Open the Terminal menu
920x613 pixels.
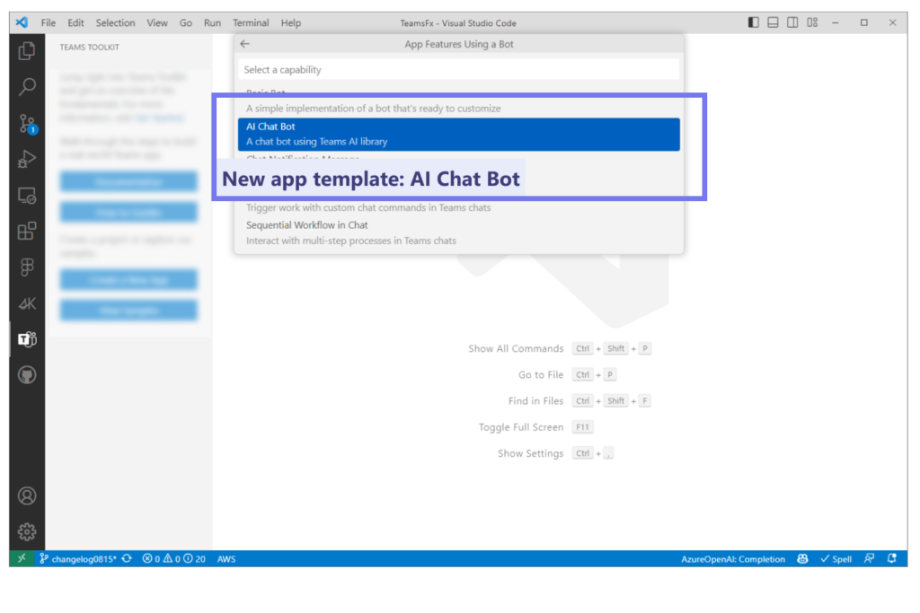pos(251,22)
